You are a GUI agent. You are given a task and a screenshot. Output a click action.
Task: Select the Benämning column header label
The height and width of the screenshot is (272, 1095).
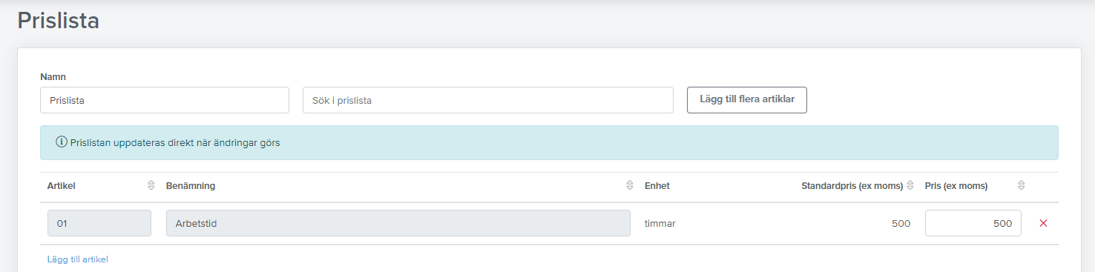coord(191,186)
